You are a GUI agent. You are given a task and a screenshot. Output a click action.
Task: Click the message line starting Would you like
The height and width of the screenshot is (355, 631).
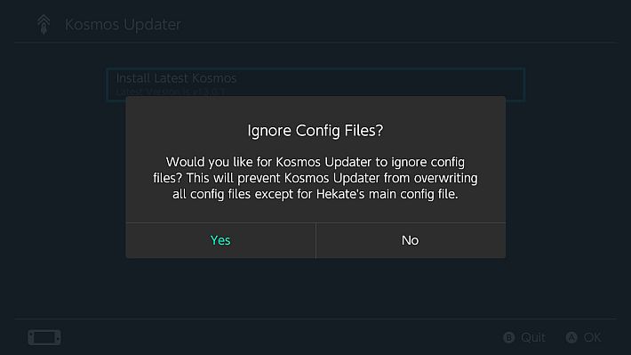point(315,162)
